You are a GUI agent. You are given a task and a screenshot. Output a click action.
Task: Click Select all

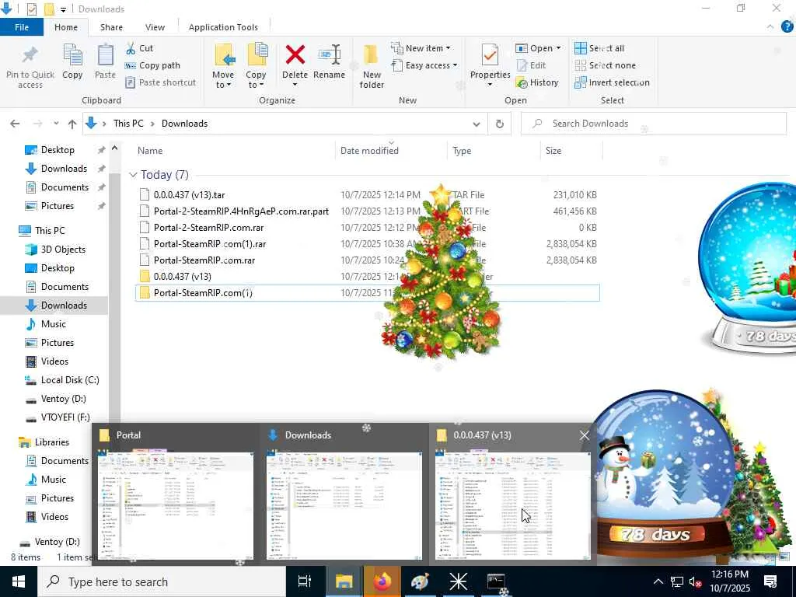coord(599,48)
